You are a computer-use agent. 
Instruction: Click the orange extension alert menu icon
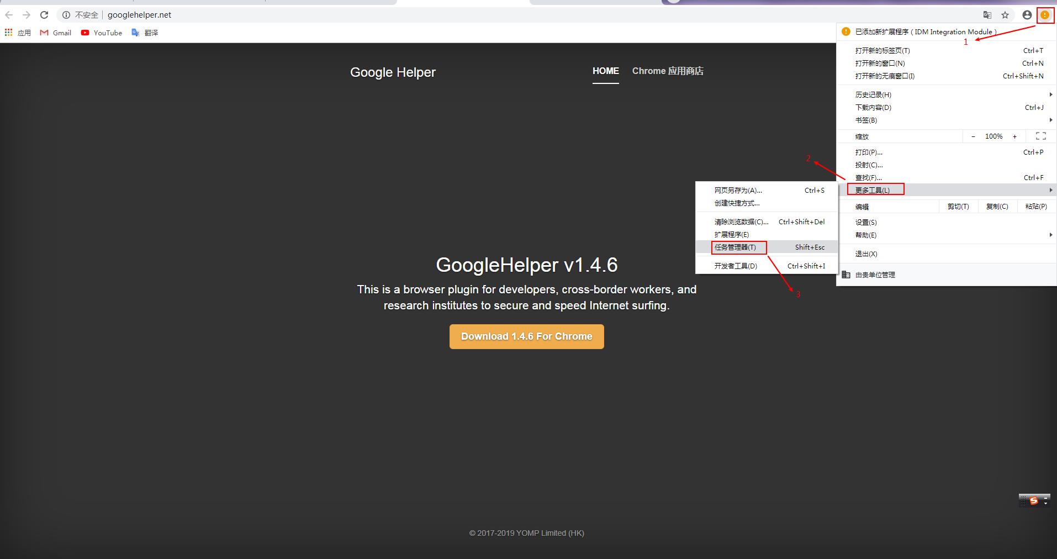click(1044, 15)
